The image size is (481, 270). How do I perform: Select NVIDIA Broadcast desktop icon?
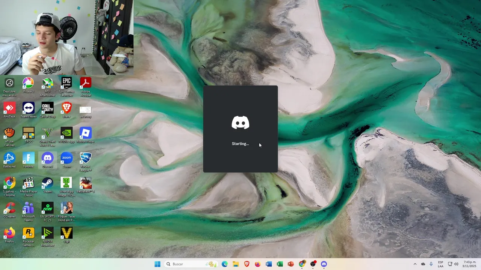47,238
